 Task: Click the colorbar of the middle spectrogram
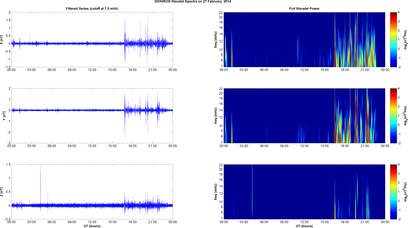click(x=393, y=116)
